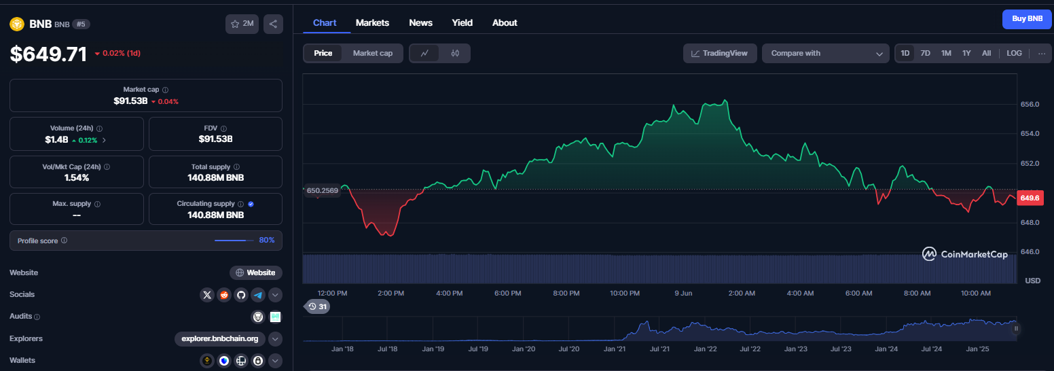Image resolution: width=1054 pixels, height=371 pixels.
Task: Click the 650.2569 price reference label
Action: [322, 191]
